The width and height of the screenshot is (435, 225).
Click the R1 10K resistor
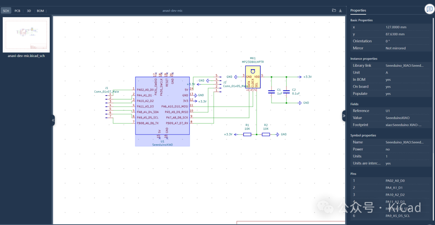[247, 135]
